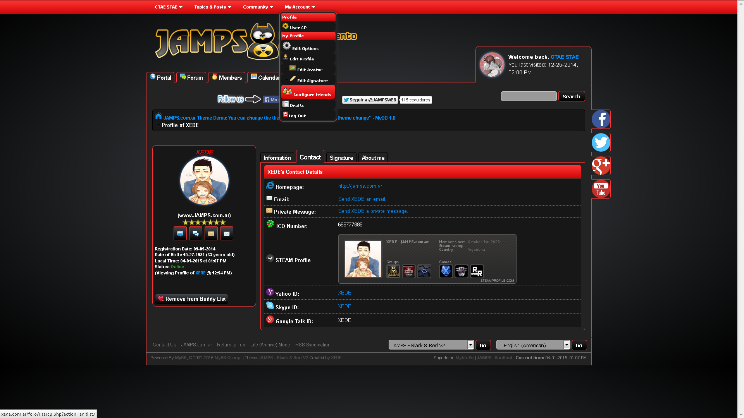Screen dimensions: 744x418
Task: Choose Log Out in account menu
Action: [297, 116]
